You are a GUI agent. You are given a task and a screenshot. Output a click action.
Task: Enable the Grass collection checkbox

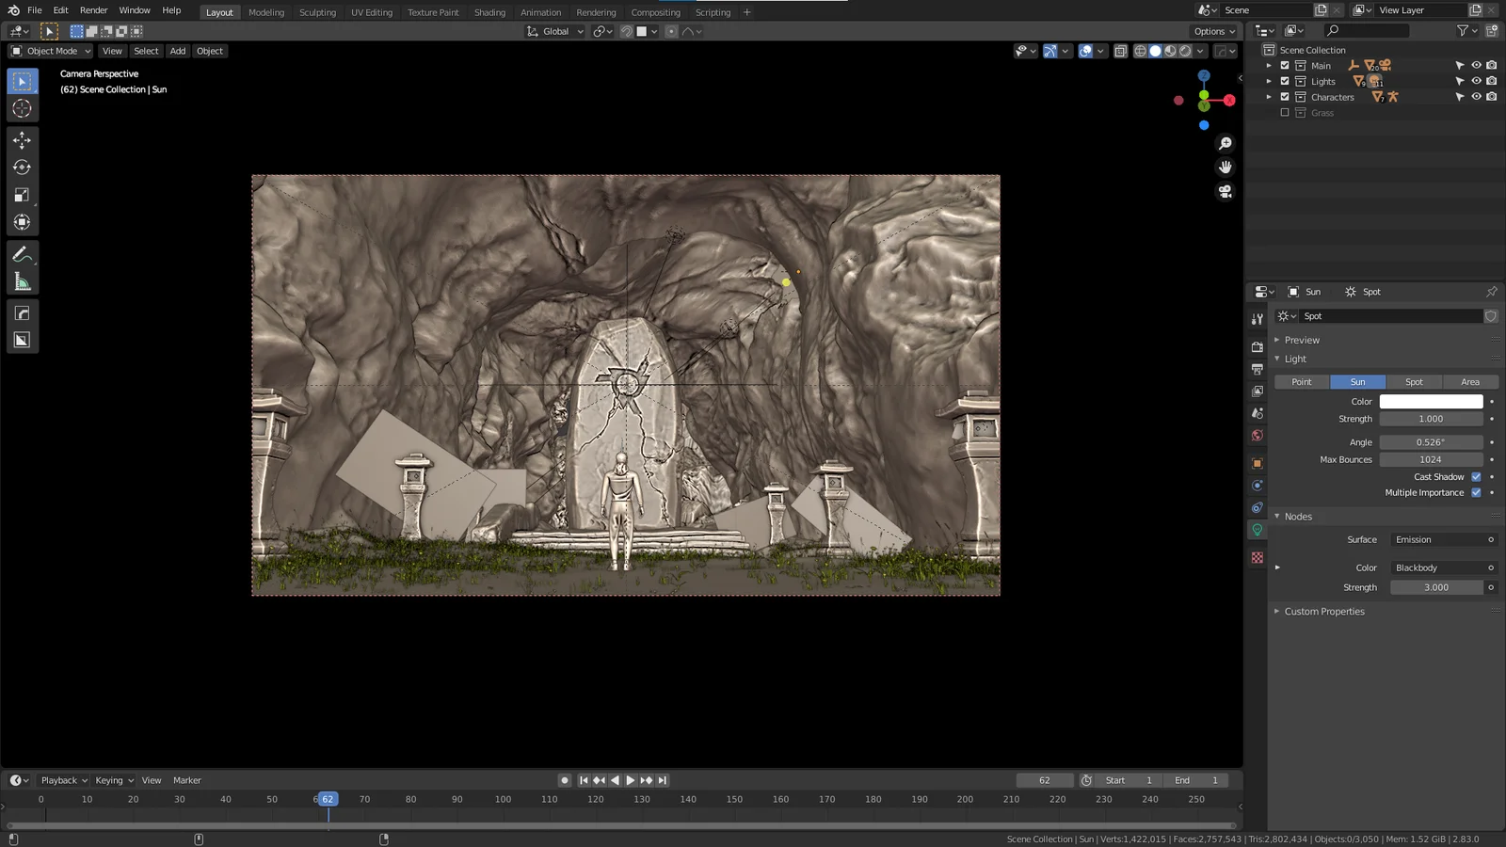click(x=1284, y=112)
